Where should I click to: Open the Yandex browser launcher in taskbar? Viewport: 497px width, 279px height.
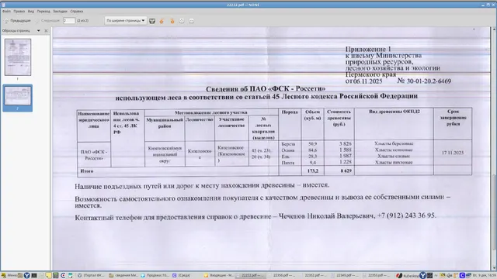[x=27, y=276]
